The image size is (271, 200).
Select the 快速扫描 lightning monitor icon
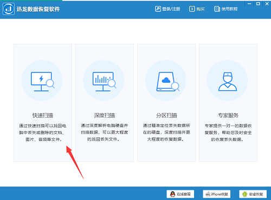pyautogui.click(x=42, y=82)
